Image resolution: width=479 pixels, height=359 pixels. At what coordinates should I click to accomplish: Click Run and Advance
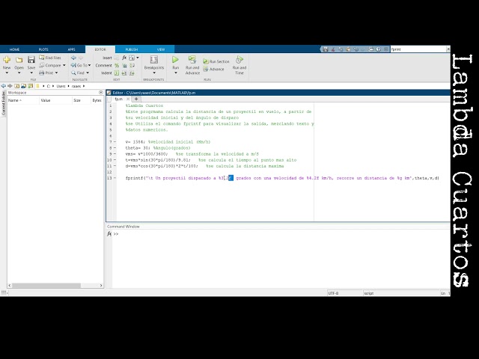click(192, 65)
